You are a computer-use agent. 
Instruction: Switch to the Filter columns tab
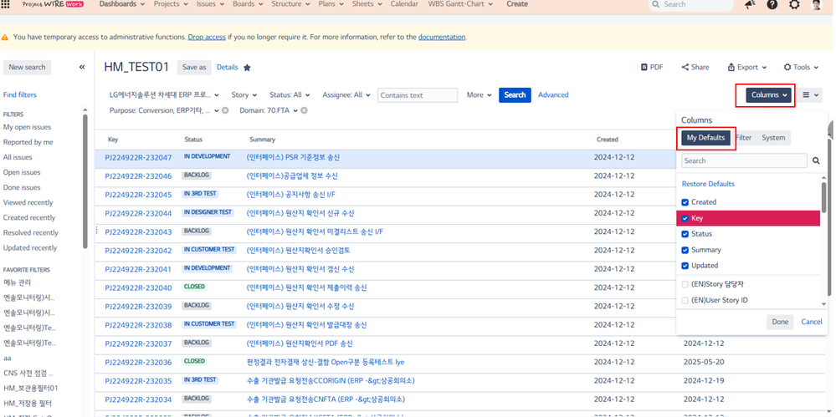[x=743, y=137]
